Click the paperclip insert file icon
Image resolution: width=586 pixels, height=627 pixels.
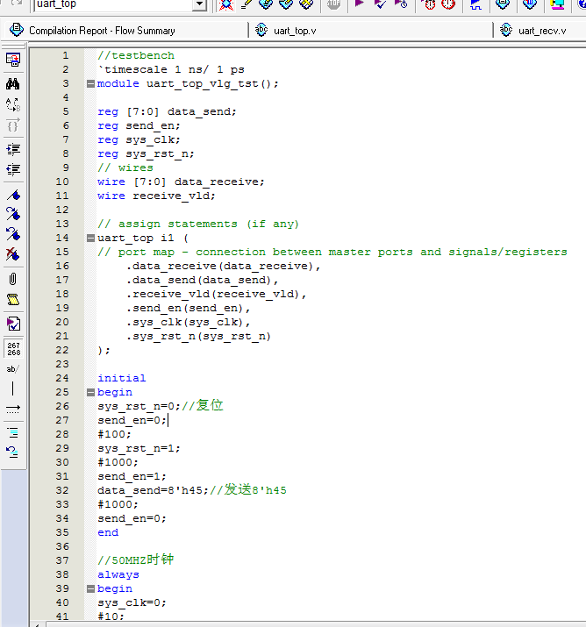13,279
